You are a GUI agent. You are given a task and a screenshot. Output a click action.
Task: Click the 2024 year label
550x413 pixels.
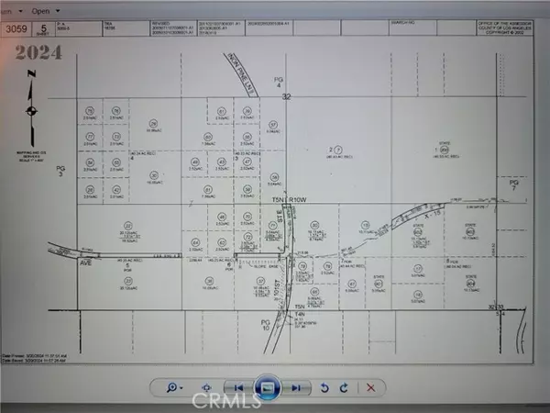[37, 53]
